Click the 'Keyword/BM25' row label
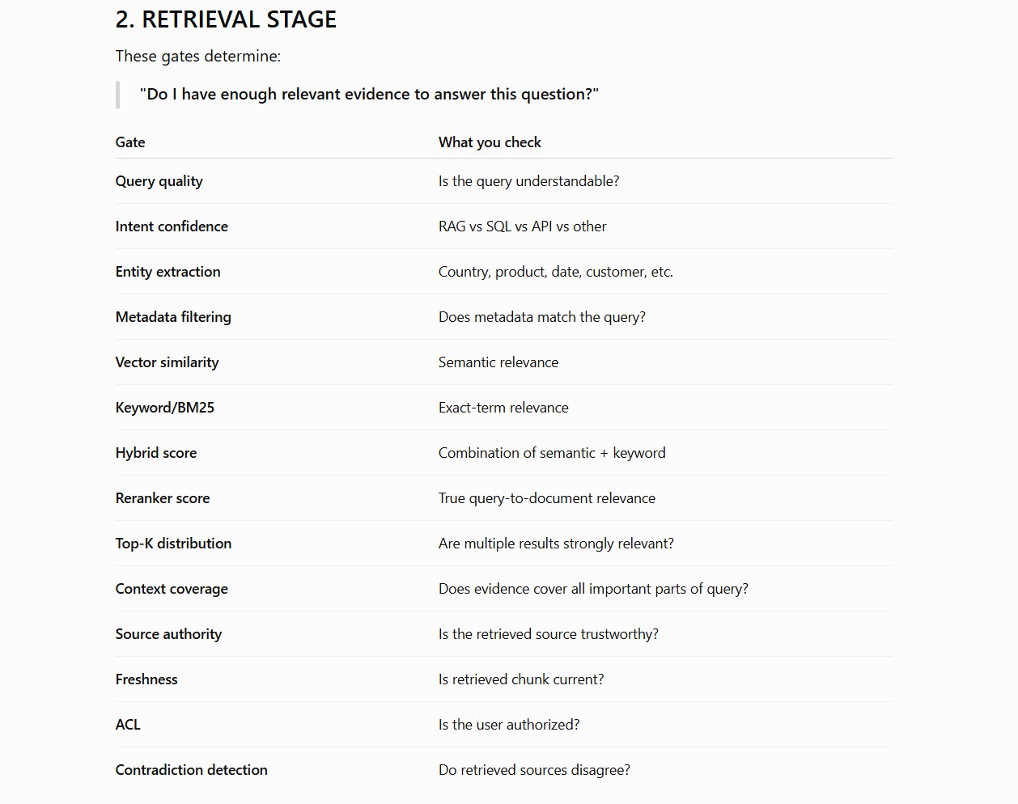The height and width of the screenshot is (804, 1018). coord(164,408)
